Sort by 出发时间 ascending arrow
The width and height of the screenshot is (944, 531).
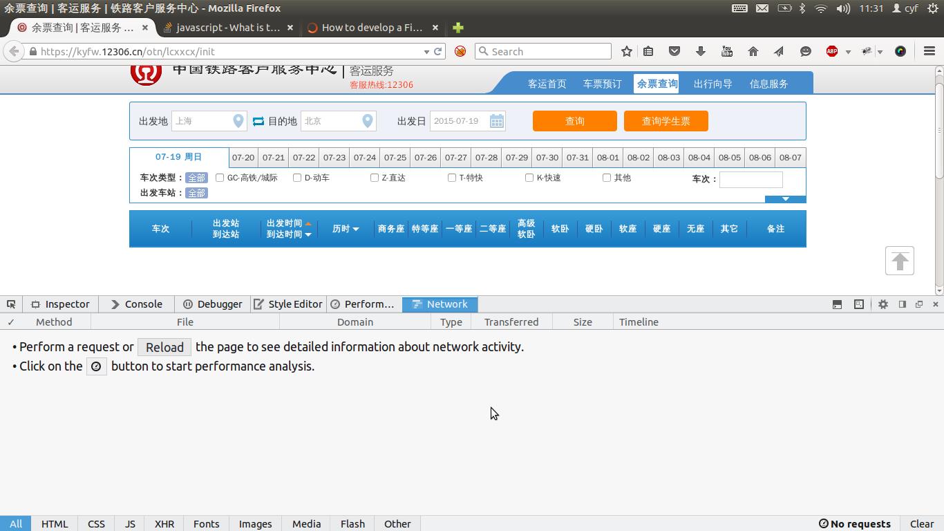[x=308, y=223]
